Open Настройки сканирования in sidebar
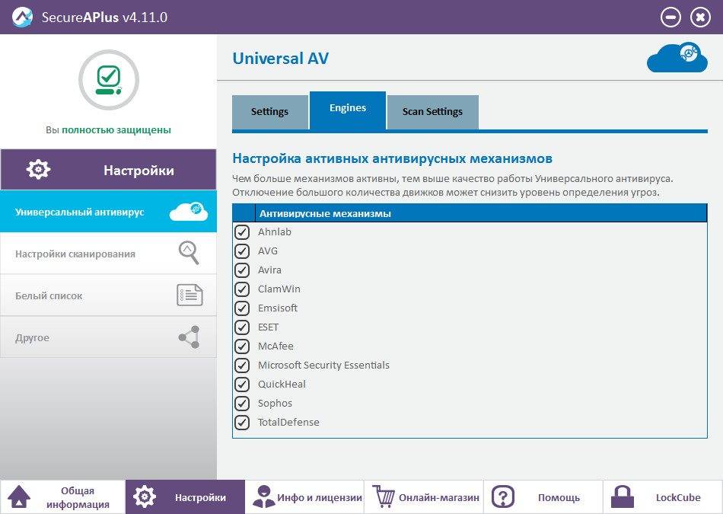This screenshot has height=514, width=723. 108,254
